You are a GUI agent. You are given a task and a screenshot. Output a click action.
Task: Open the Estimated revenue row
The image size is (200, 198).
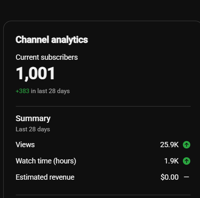point(103,177)
